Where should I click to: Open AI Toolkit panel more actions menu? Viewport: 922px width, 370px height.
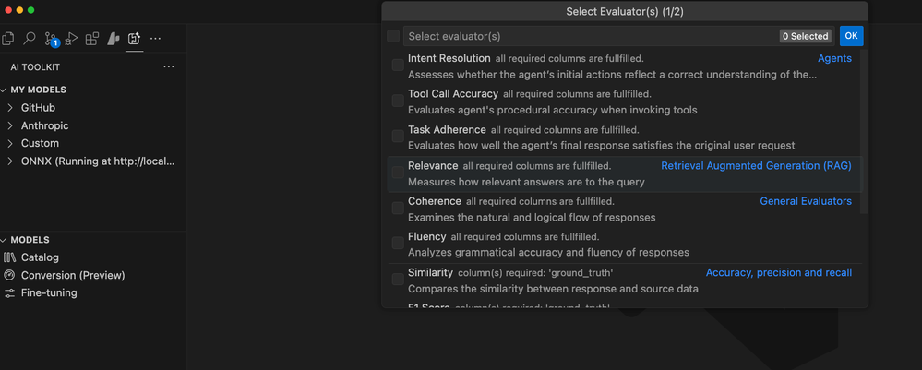(x=168, y=67)
